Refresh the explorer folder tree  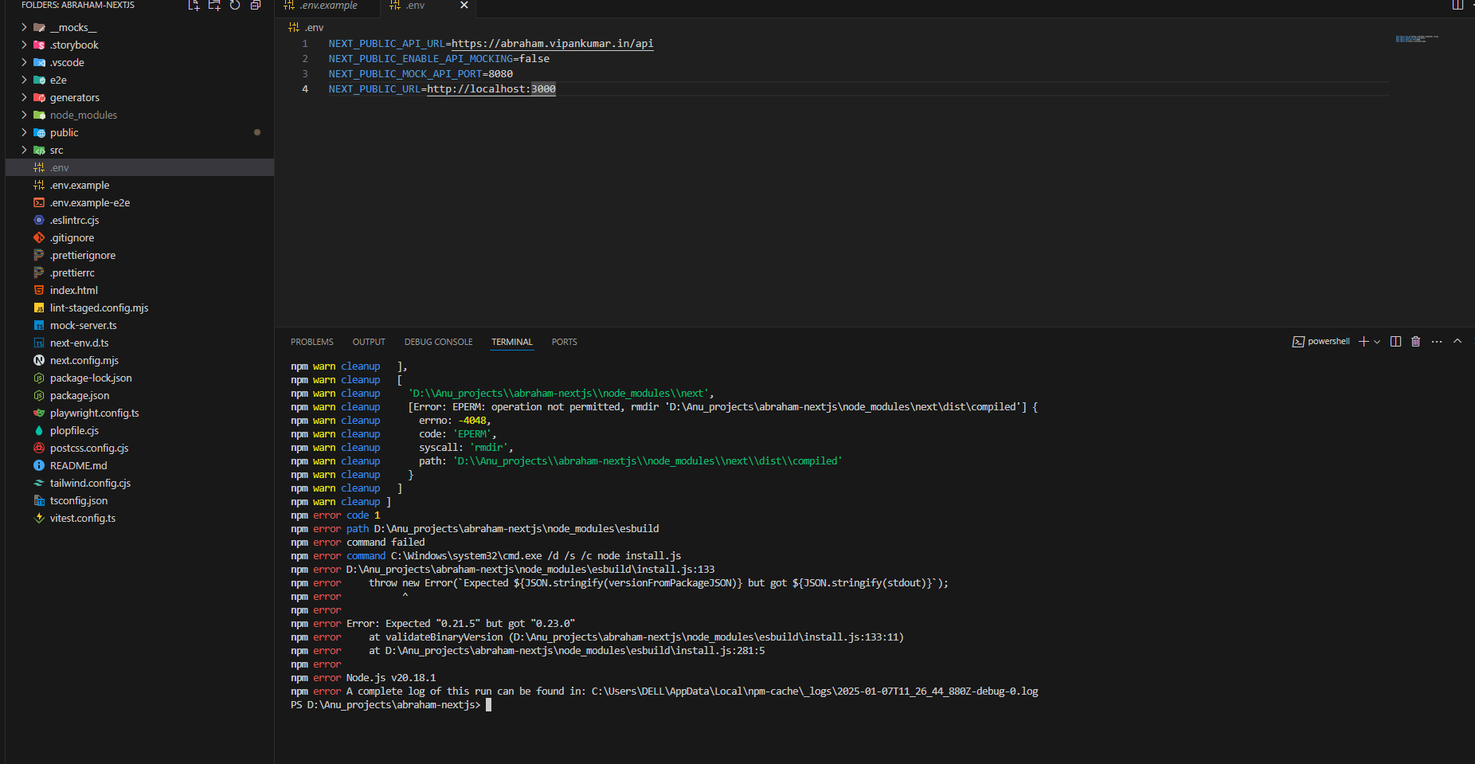[235, 6]
